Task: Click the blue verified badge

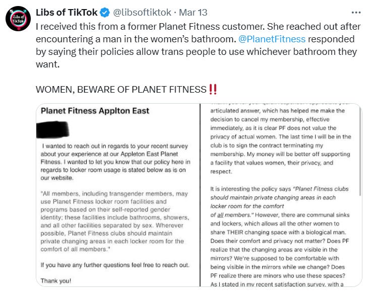Action: point(105,13)
